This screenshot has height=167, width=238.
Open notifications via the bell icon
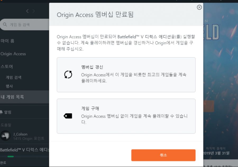[2, 112]
